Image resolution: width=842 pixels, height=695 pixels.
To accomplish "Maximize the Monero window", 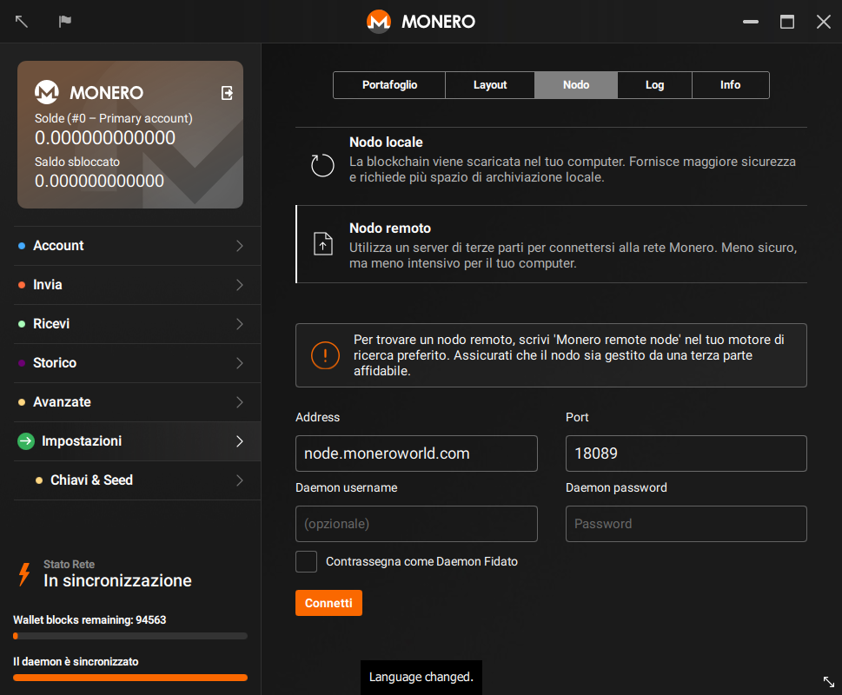I will pyautogui.click(x=787, y=22).
